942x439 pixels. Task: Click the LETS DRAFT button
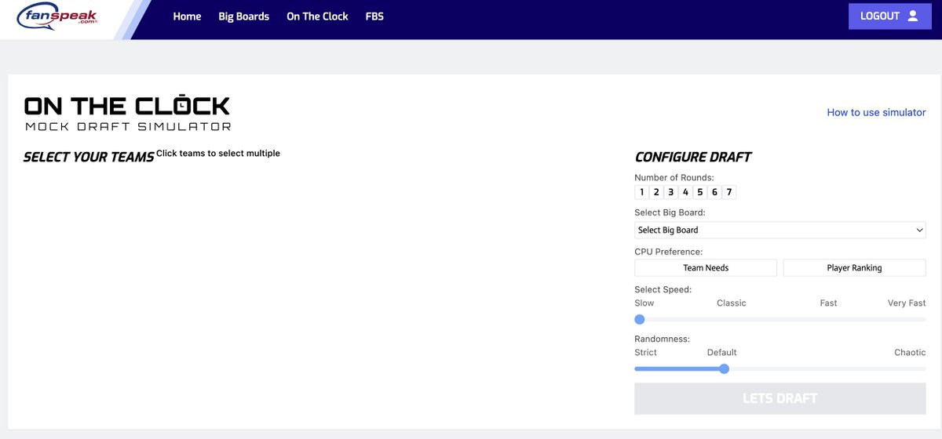[x=780, y=398]
